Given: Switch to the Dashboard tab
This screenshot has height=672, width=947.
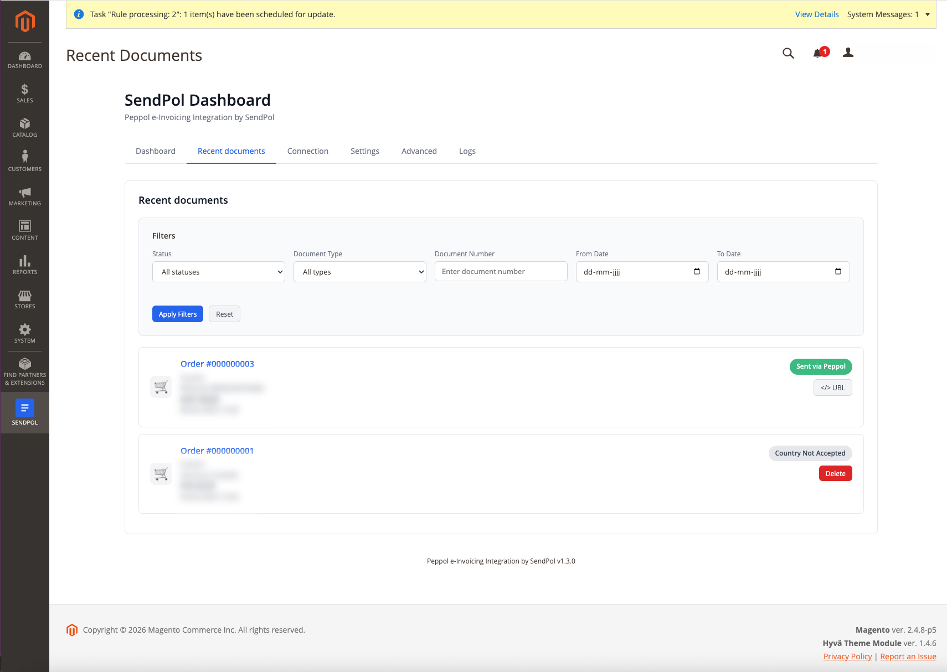Looking at the screenshot, I should 156,151.
